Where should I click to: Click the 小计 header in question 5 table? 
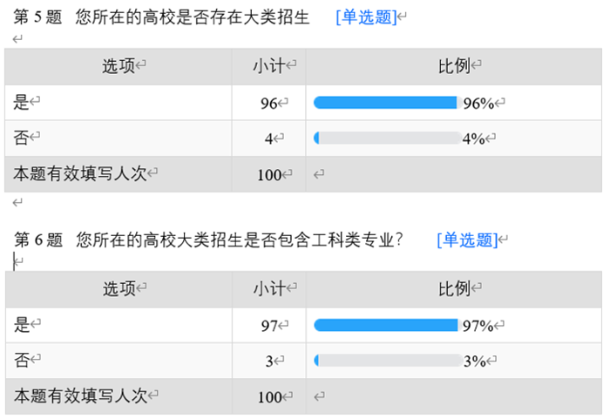270,66
